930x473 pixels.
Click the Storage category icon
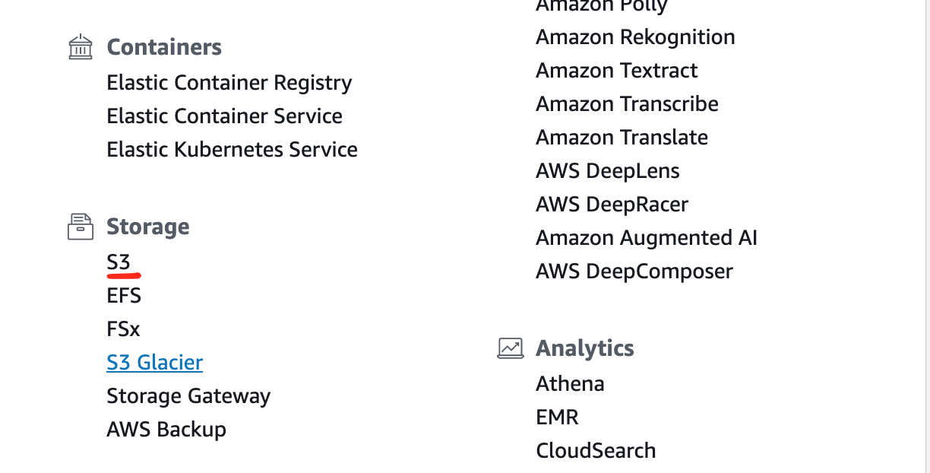pos(81,227)
